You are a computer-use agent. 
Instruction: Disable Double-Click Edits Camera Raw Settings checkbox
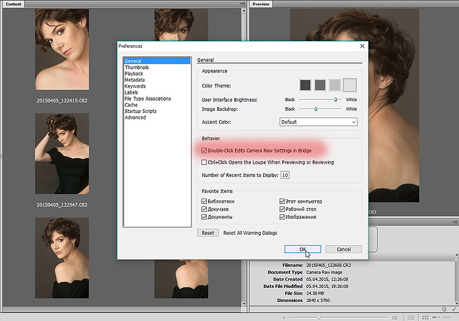(x=204, y=150)
